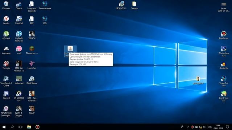Viewport: 232px width, 130px height.
Task: Select the SWAT 4 - Синдик... shortcut
Action: (x=19, y=111)
